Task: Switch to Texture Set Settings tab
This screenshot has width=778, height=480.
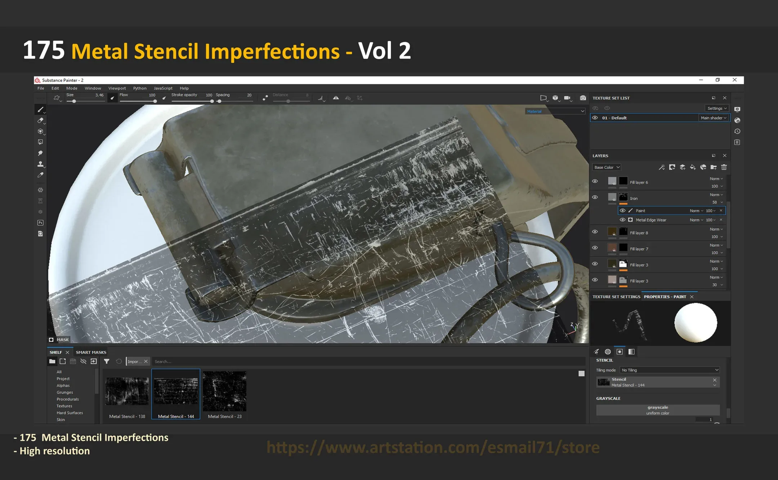Action: tap(616, 297)
